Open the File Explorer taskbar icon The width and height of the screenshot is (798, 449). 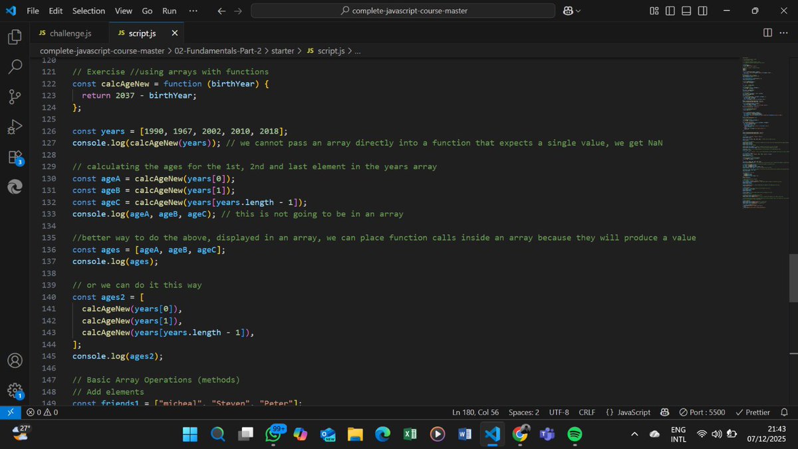click(x=355, y=434)
